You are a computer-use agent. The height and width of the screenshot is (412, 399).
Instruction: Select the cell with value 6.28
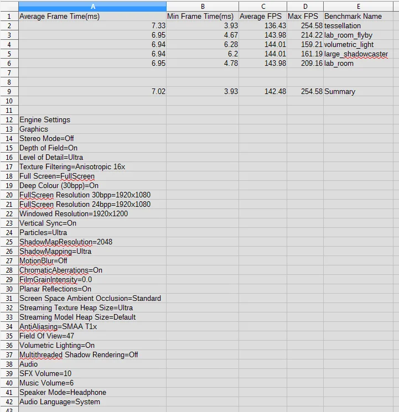(203, 44)
